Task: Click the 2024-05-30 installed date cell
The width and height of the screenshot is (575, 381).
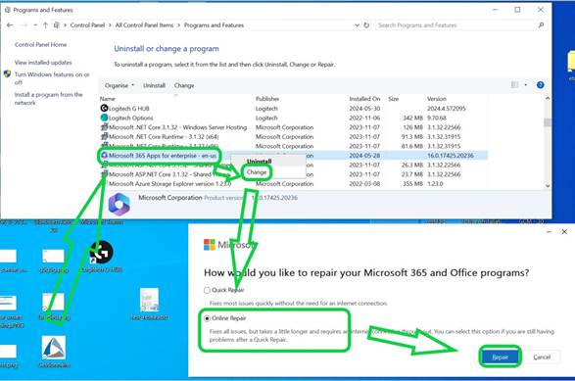Action: 364,109
